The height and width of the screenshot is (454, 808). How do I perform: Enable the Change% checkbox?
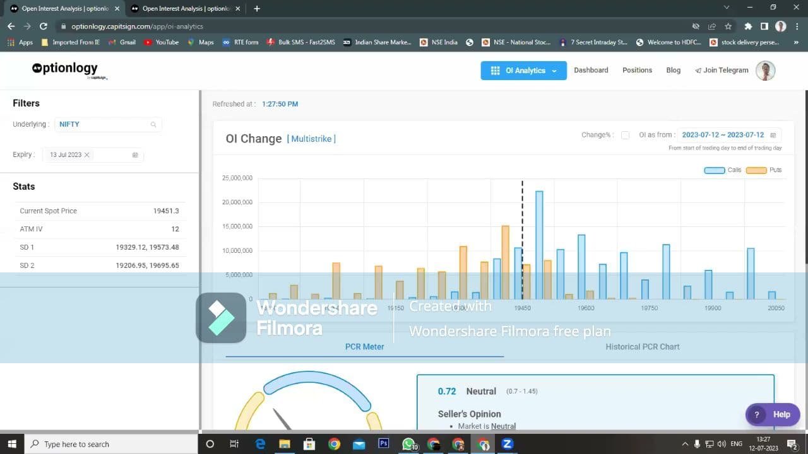coord(625,135)
